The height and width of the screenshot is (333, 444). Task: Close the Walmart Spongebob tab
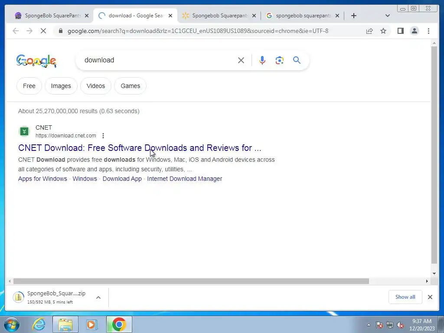point(254,16)
